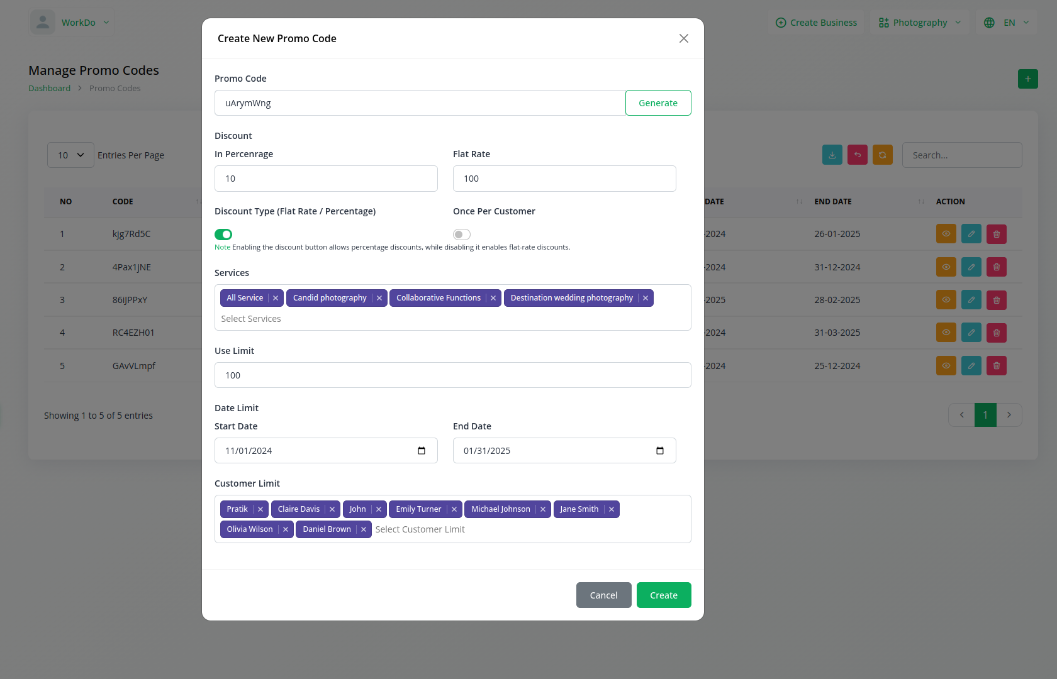Open the WorkDo user menu
This screenshot has width=1057, height=679.
(72, 23)
